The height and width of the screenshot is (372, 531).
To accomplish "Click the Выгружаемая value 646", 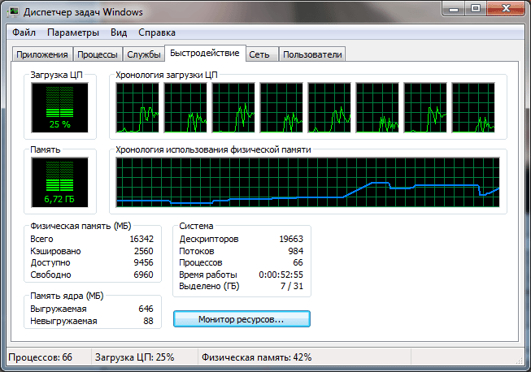I will tap(146, 309).
